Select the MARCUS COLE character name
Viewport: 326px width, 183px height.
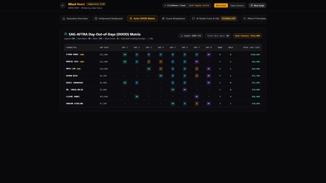click(72, 62)
